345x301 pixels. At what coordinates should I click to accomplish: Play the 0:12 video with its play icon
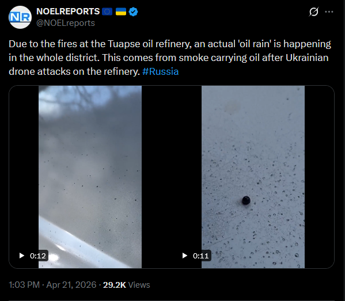tap(21, 256)
